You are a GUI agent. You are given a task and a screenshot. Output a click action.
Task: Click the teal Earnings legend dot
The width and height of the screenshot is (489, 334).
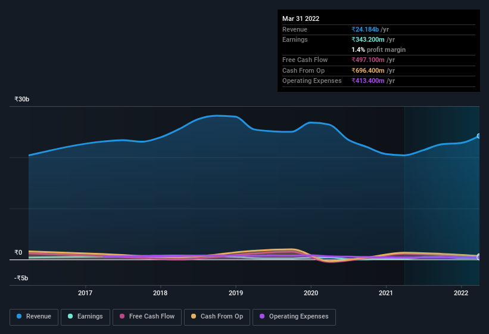coord(70,316)
